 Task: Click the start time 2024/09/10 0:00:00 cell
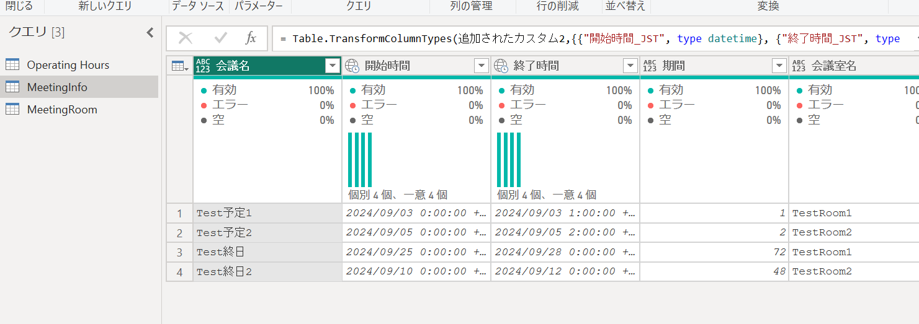point(416,271)
